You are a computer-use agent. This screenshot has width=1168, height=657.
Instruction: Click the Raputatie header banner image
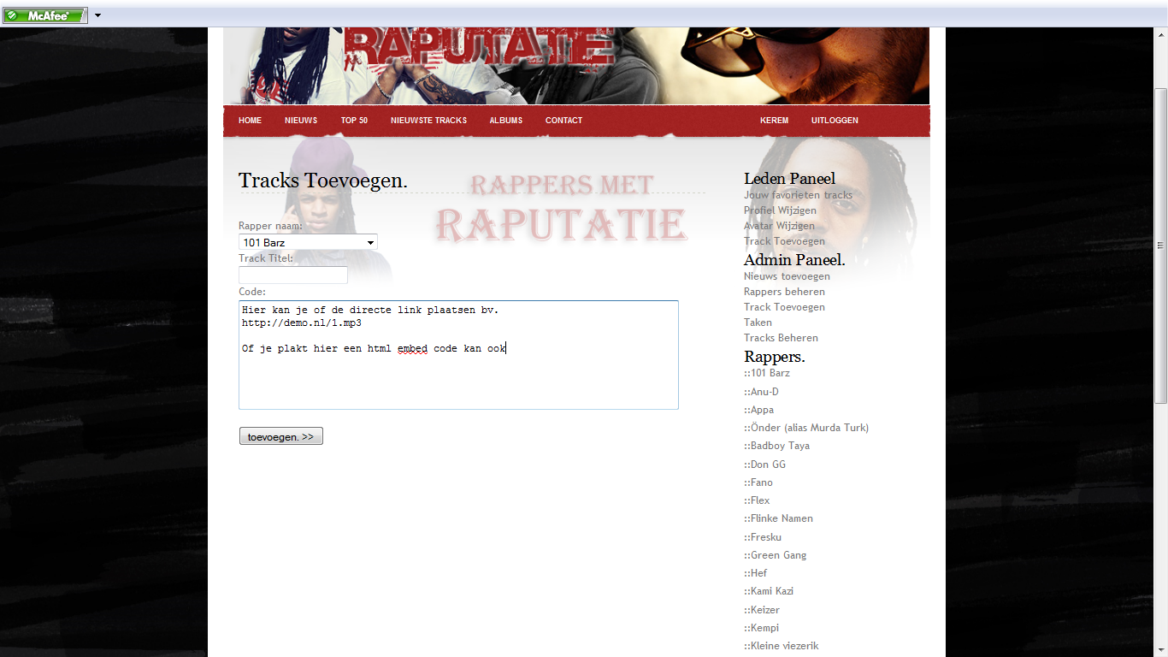coord(576,66)
